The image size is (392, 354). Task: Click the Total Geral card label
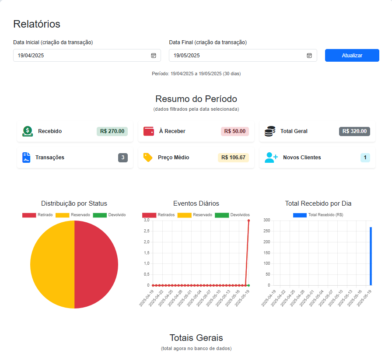294,131
